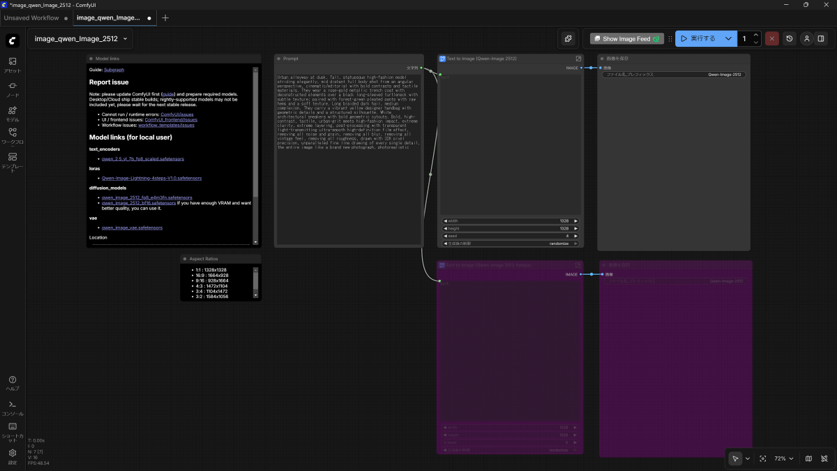This screenshot has height=471, width=837.
Task: Expand the run button dropdown arrow
Action: (x=728, y=39)
